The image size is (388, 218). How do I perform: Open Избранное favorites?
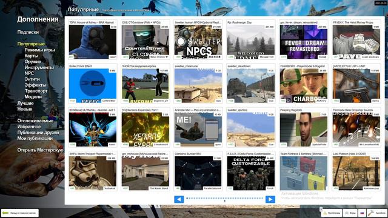29,127
